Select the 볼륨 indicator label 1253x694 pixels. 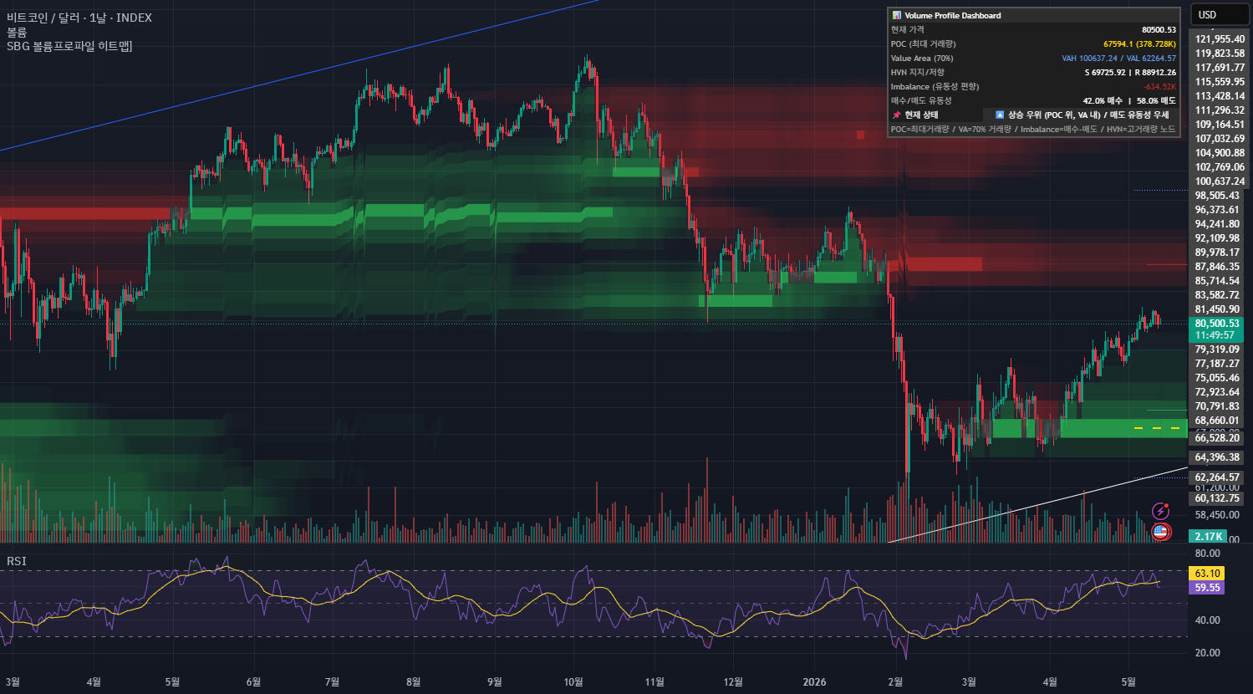click(17, 32)
